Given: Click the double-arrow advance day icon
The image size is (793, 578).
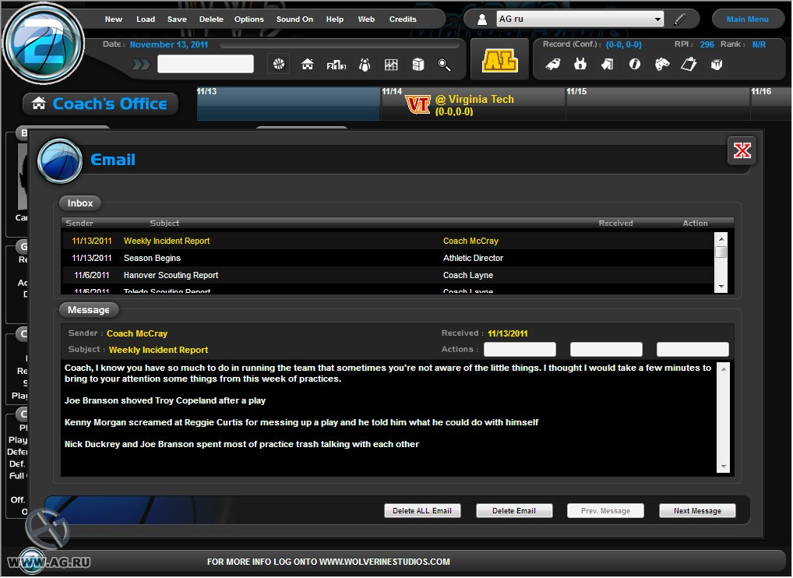Looking at the screenshot, I should click(x=141, y=64).
